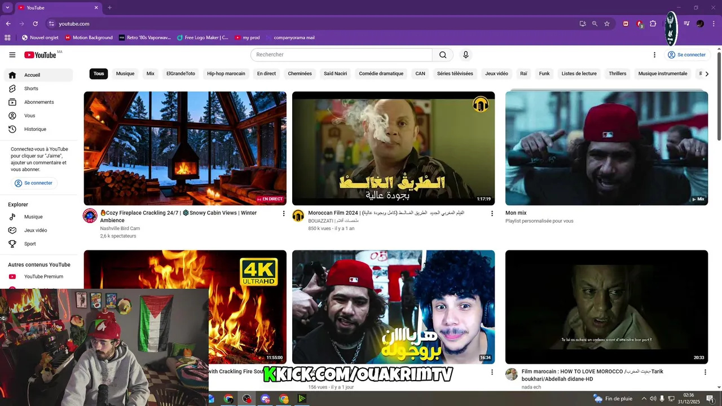Open Moroccan Film 2024 video thumbnail
This screenshot has height=406, width=722.
pyautogui.click(x=393, y=148)
